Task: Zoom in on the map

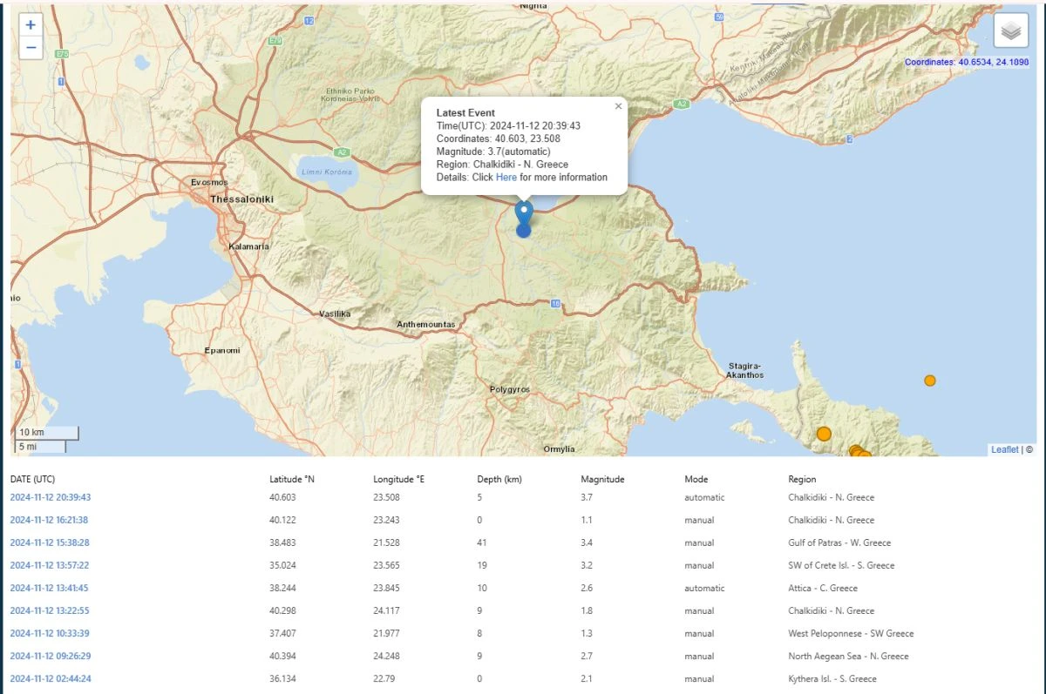Action: pos(31,25)
